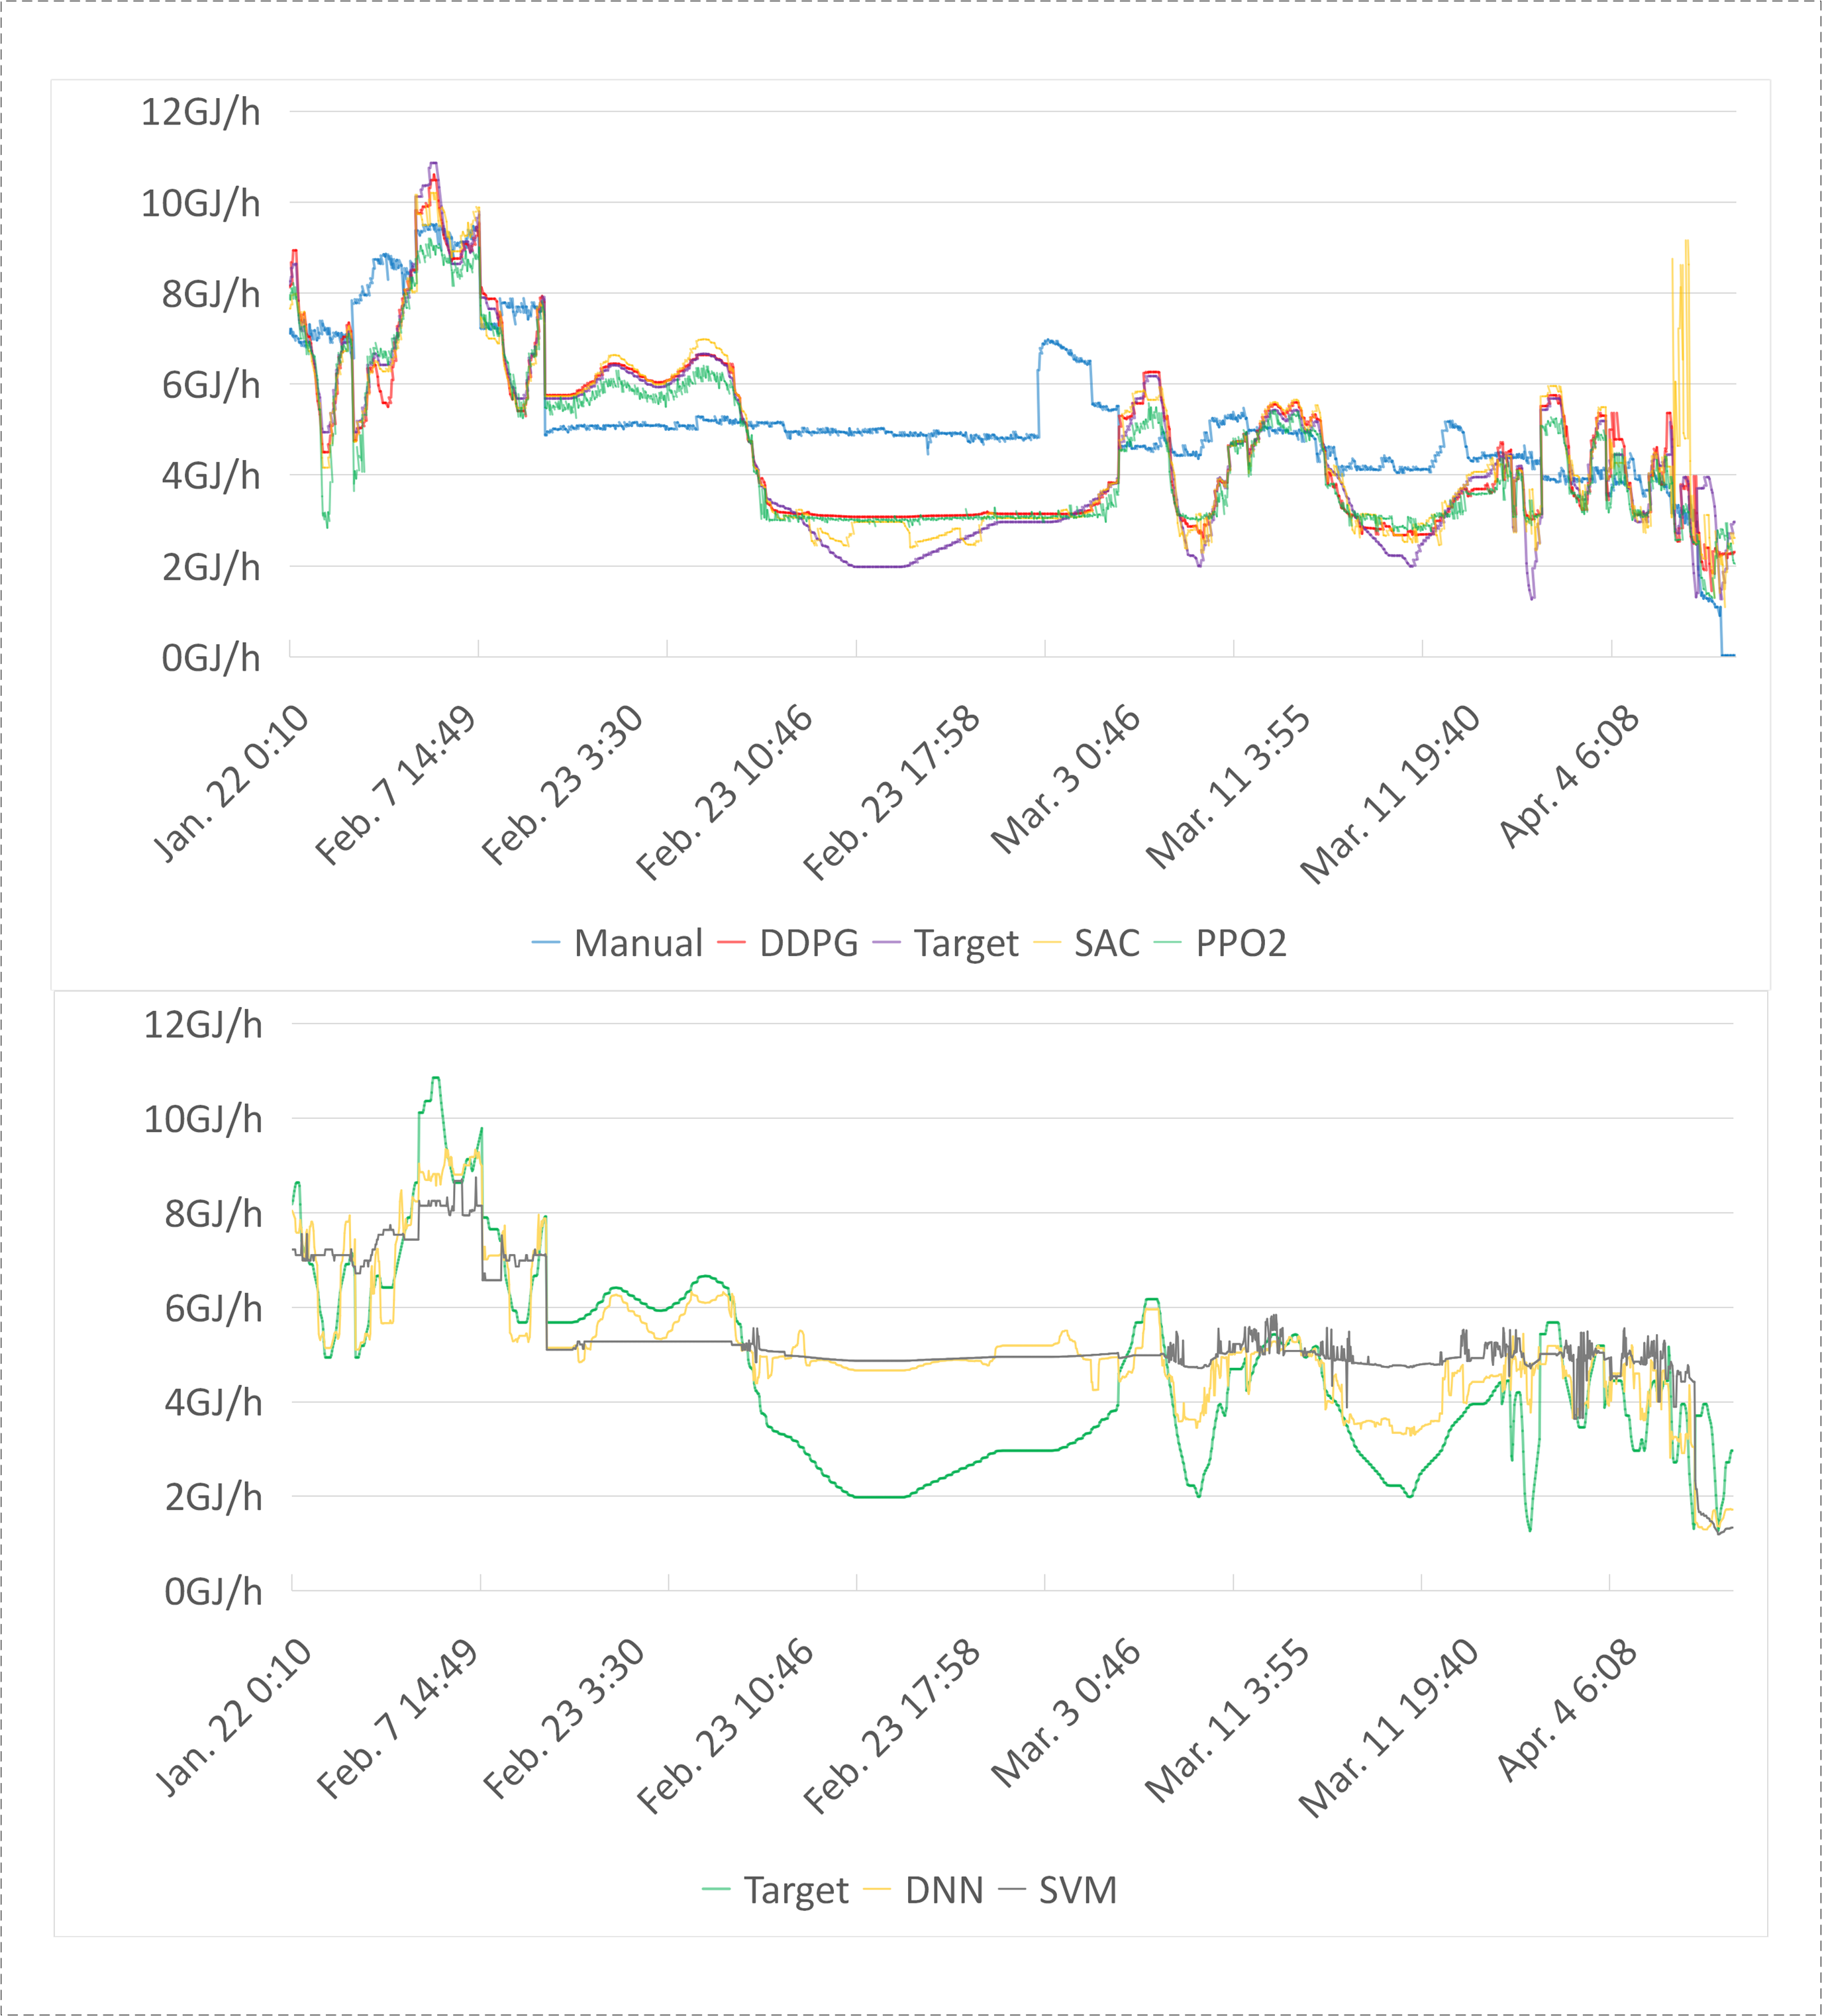Click the Mar. 3 0:46 label in top chart

(x=1066, y=780)
